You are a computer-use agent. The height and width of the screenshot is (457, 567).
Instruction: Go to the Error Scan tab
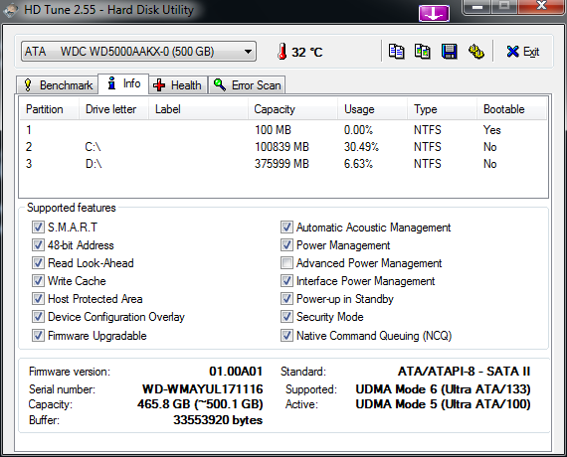click(x=247, y=85)
